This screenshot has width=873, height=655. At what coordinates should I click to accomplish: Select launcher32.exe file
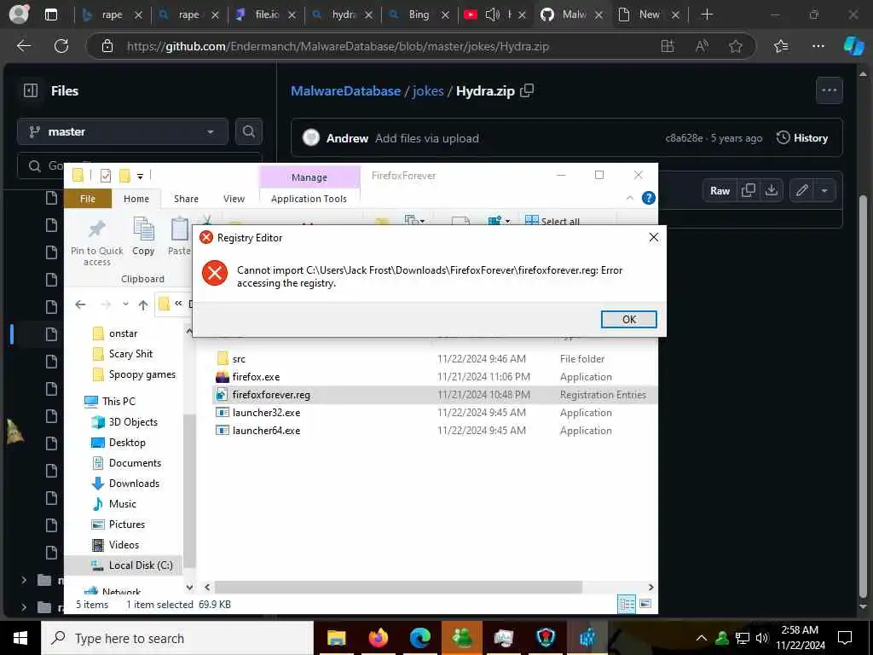coord(266,412)
